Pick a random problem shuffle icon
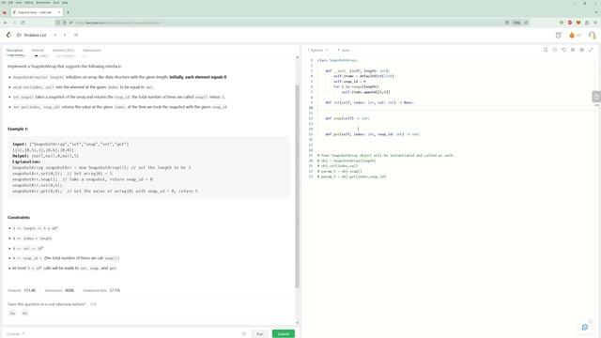This screenshot has width=601, height=338. coord(76,35)
